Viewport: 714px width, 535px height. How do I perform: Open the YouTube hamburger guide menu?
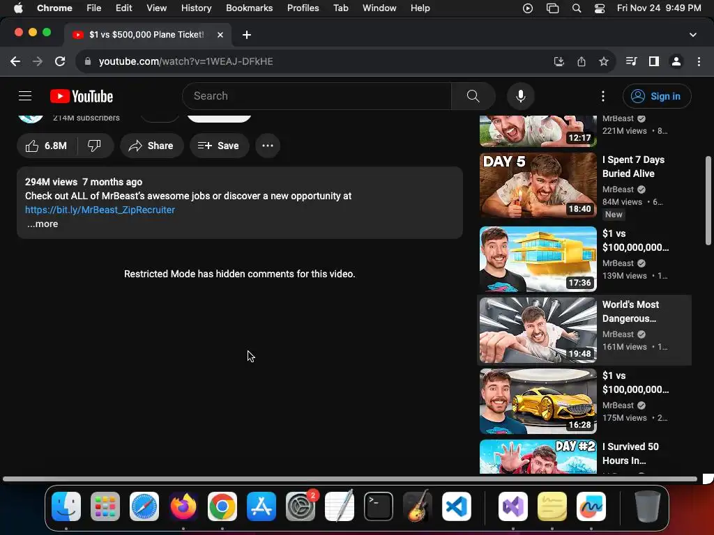(x=25, y=96)
